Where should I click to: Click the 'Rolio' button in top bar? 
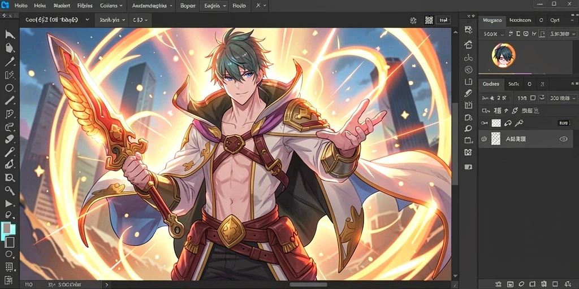click(239, 6)
